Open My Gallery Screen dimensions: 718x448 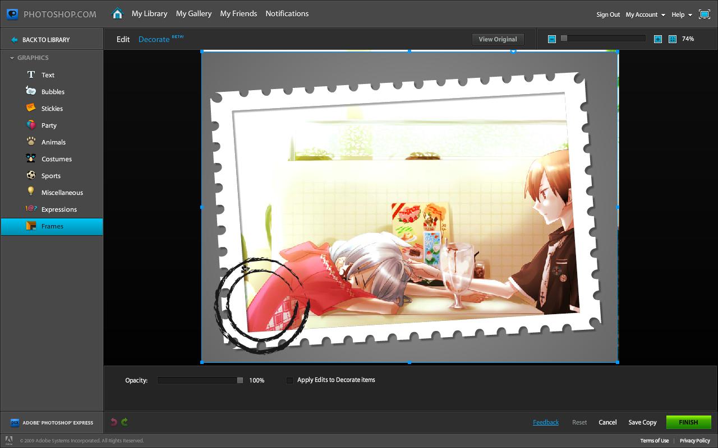[x=194, y=13]
